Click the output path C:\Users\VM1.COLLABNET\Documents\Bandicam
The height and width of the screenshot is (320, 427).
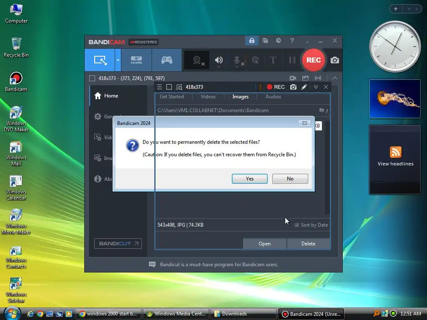(213, 110)
